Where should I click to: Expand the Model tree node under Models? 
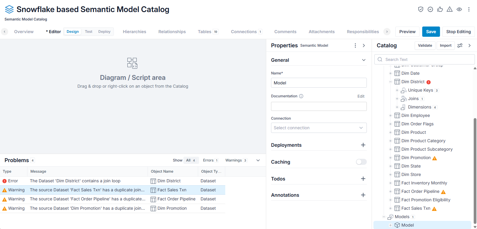pos(390,225)
